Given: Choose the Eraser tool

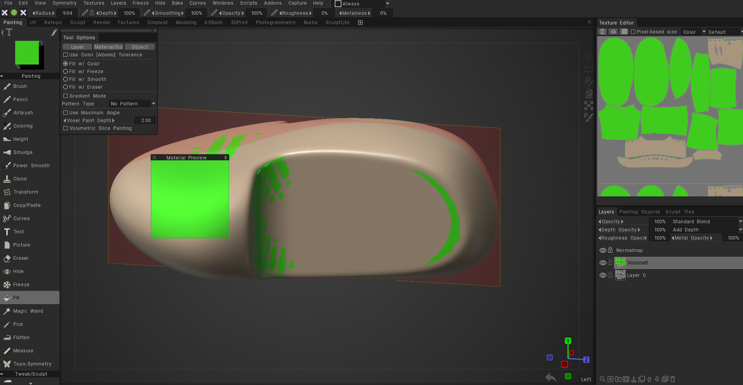Looking at the screenshot, I should click(21, 258).
